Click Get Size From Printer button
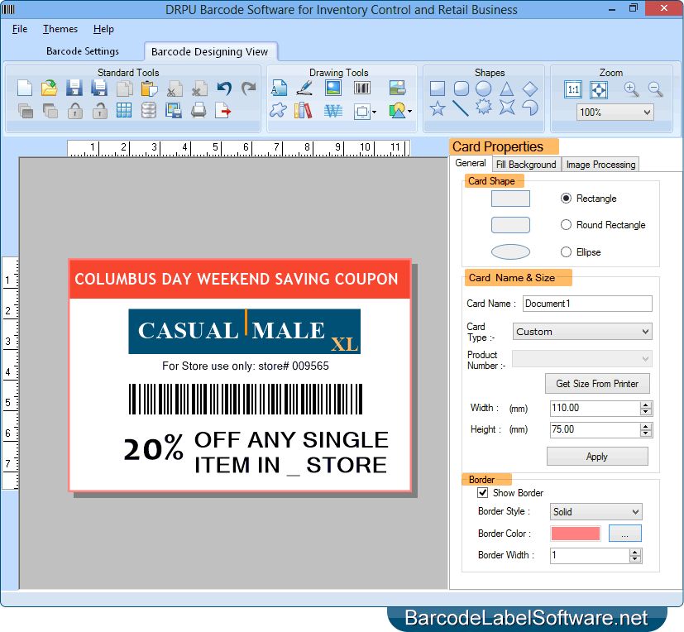 click(x=597, y=384)
